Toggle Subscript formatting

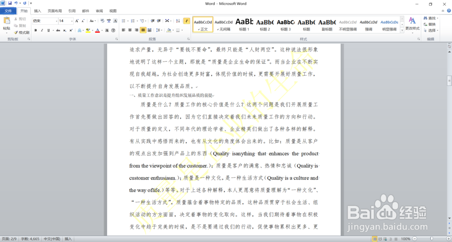[x=65, y=30]
